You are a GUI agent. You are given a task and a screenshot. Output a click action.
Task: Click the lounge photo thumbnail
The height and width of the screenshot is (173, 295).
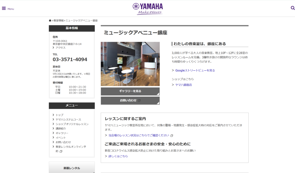130,64
